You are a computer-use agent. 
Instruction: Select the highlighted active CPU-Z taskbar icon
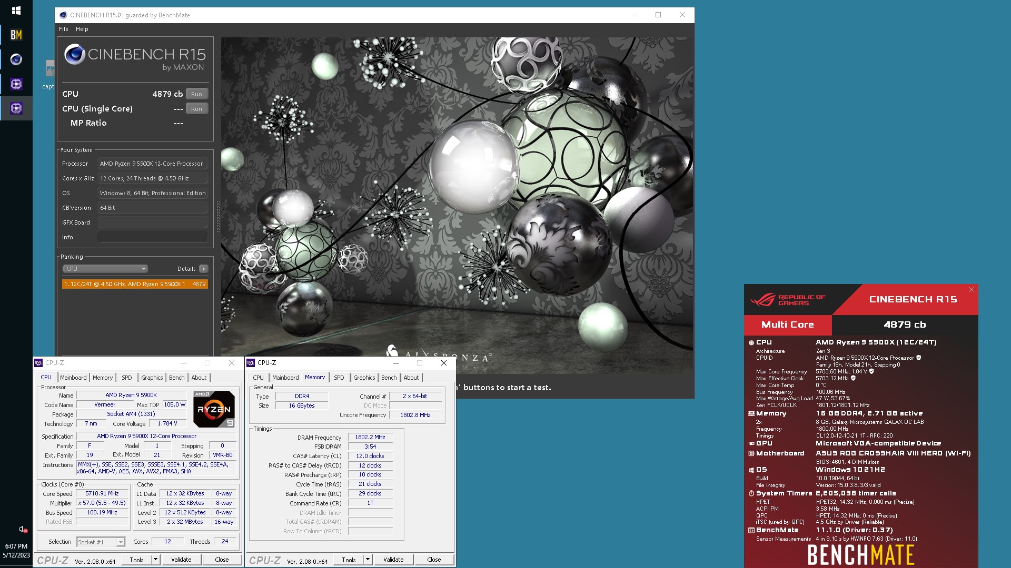click(16, 108)
